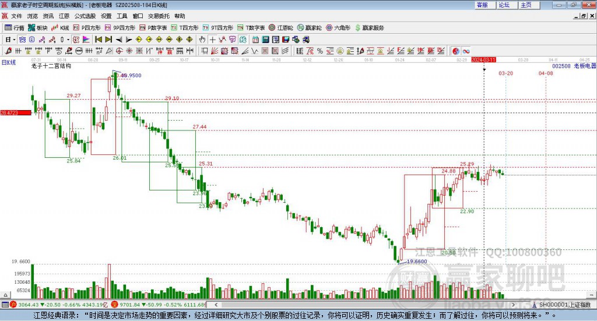Screen dimensions: 597x321
Task: Open the 行情 market quotes view
Action: coord(14,28)
